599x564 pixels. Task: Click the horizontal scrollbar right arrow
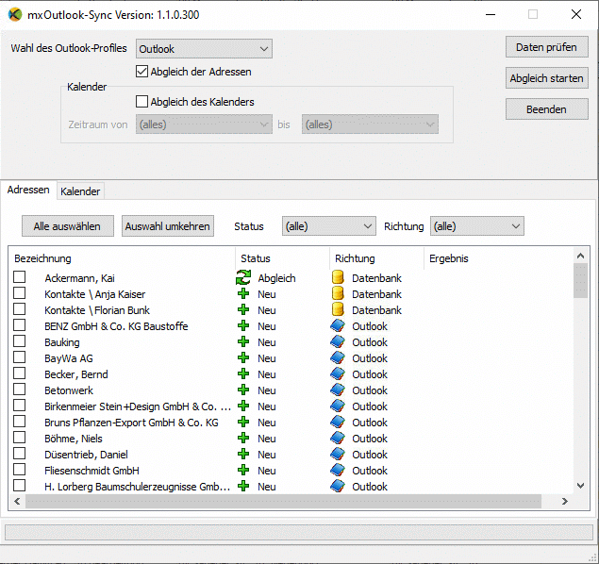565,501
